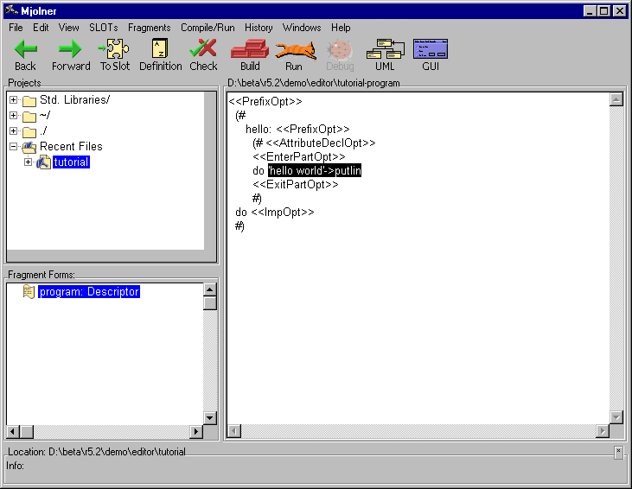Click the Back arrow toolbar icon
The image size is (632, 489).
(25, 49)
